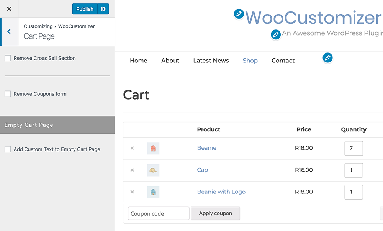Screen dimensions: 383x231
Task: Check Add Custom Text to Empty Cart Page
Action: (8, 149)
